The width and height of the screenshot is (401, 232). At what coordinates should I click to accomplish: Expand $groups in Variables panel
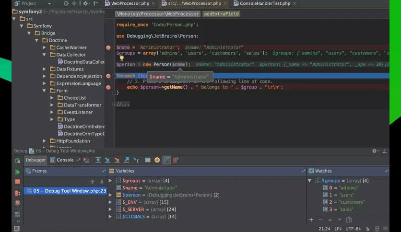[110, 181]
